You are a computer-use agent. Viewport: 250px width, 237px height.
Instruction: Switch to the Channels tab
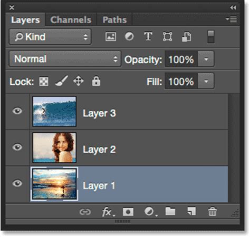pos(71,19)
